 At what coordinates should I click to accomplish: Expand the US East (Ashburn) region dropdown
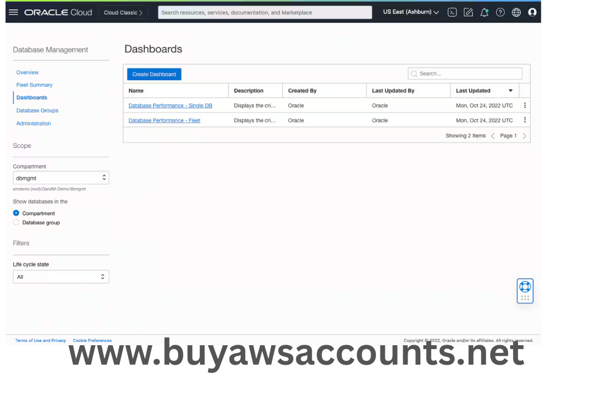[410, 12]
